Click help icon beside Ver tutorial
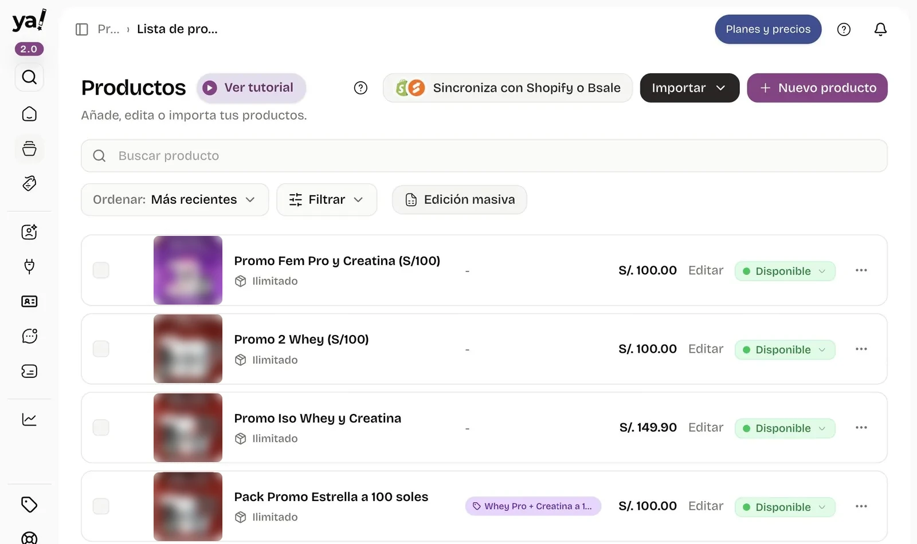The image size is (917, 544). tap(360, 88)
